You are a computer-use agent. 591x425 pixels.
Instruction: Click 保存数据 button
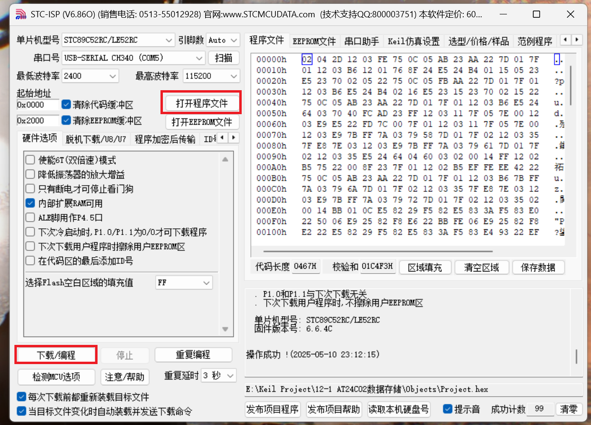(538, 267)
